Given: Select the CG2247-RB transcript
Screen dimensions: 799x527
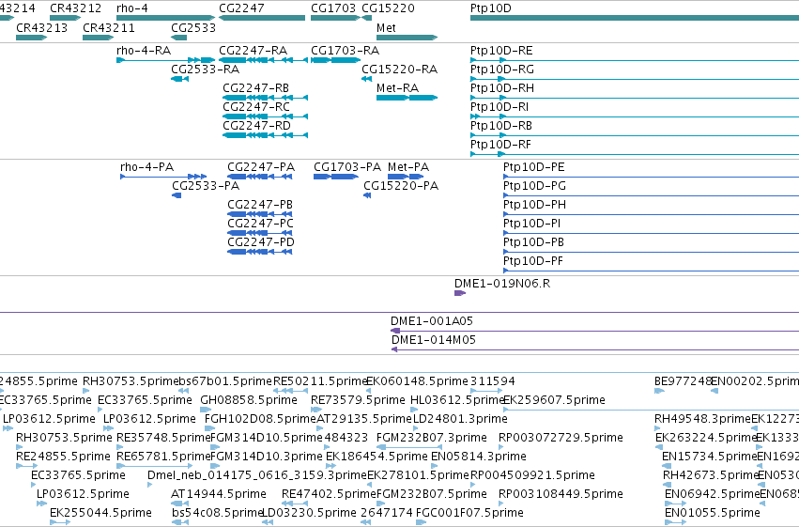Looking at the screenshot, I should [x=266, y=98].
